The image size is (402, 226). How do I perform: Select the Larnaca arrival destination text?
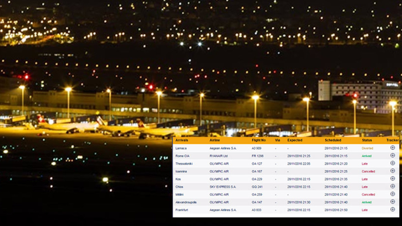pos(181,148)
